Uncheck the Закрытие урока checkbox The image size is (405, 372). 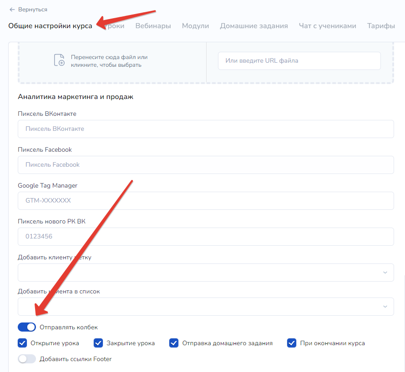click(x=98, y=343)
